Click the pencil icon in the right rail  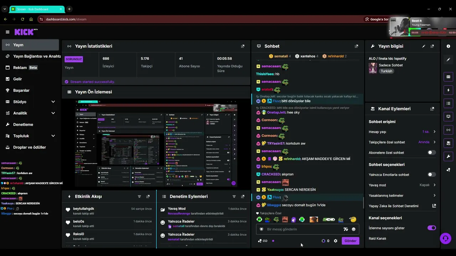[448, 60]
